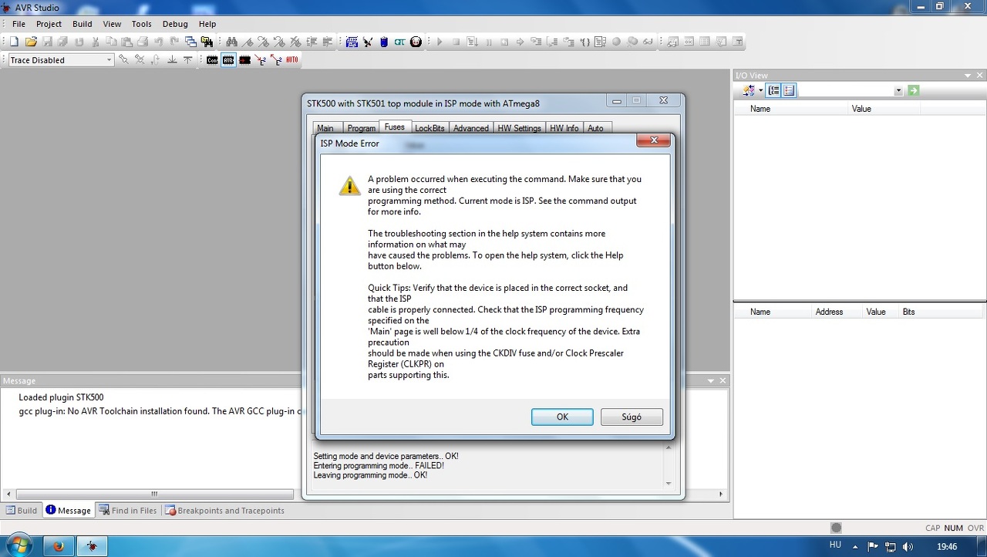Launch the QTouch Studio icon
The width and height of the screenshot is (987, 557).
(399, 42)
